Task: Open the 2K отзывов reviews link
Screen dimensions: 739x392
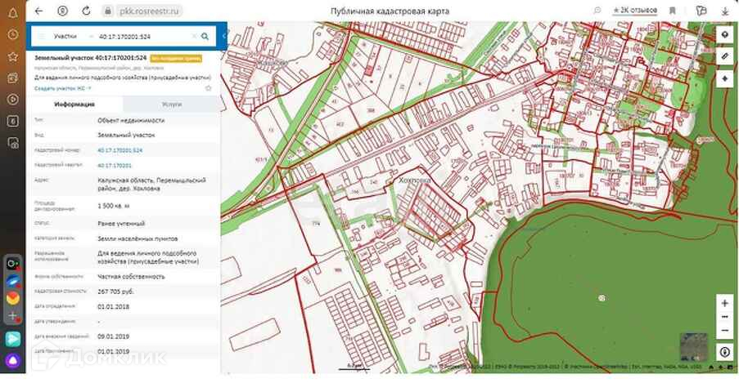Action: point(635,11)
